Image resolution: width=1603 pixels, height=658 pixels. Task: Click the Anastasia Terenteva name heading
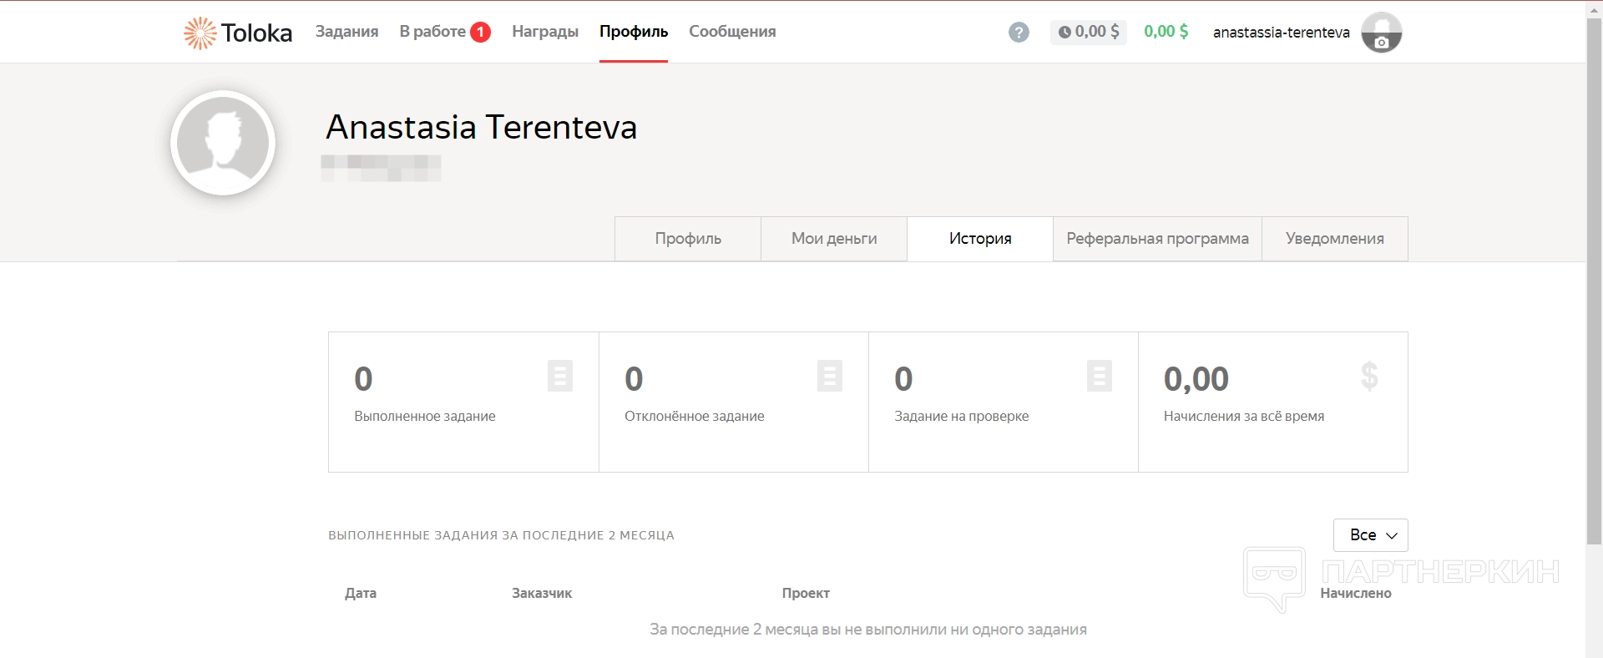click(x=482, y=127)
